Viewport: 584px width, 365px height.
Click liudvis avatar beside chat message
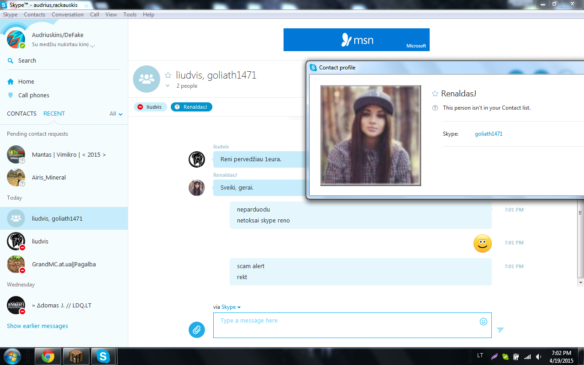[x=197, y=159]
